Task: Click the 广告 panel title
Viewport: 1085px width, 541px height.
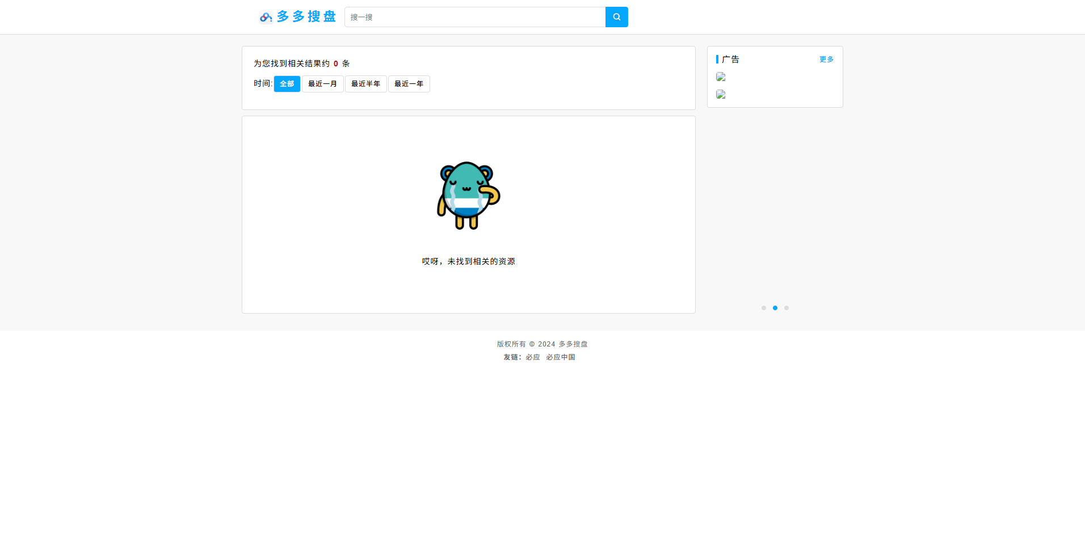Action: pos(730,60)
